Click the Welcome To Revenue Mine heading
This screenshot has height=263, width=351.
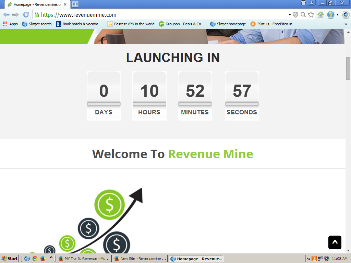pos(173,154)
